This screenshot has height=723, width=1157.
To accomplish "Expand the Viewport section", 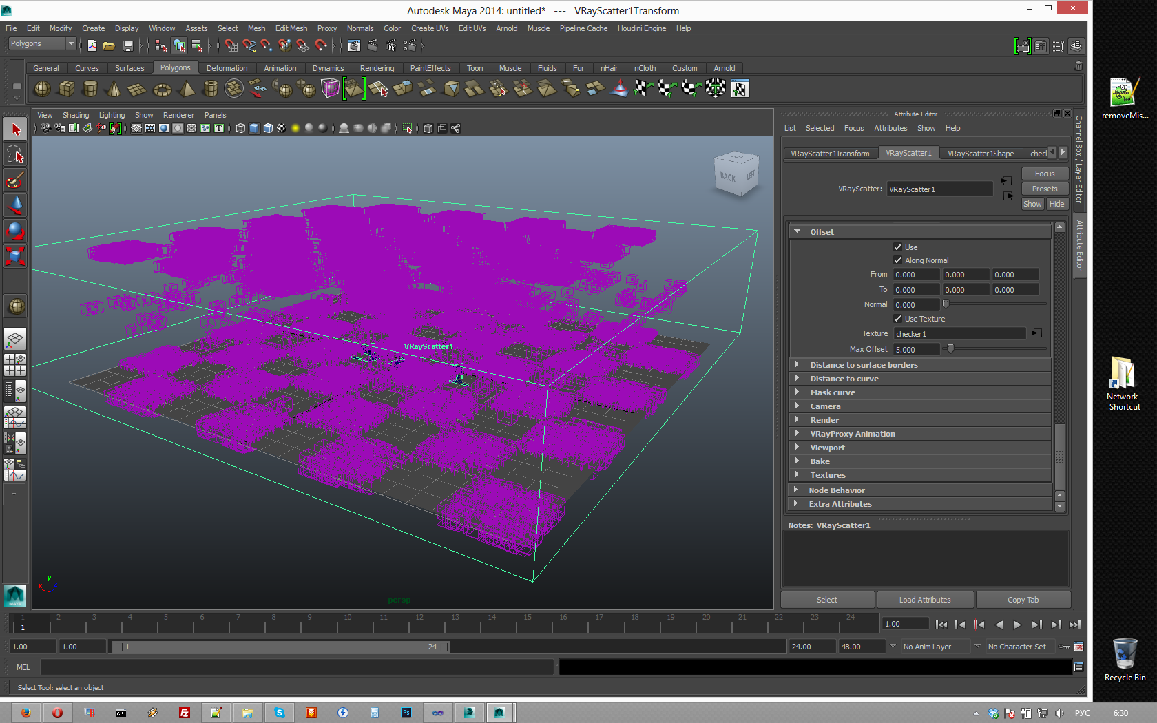I will pos(920,448).
